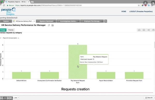This screenshot has height=100, width=155.
Task: Click the Themes button
Action: click(x=11, y=30)
